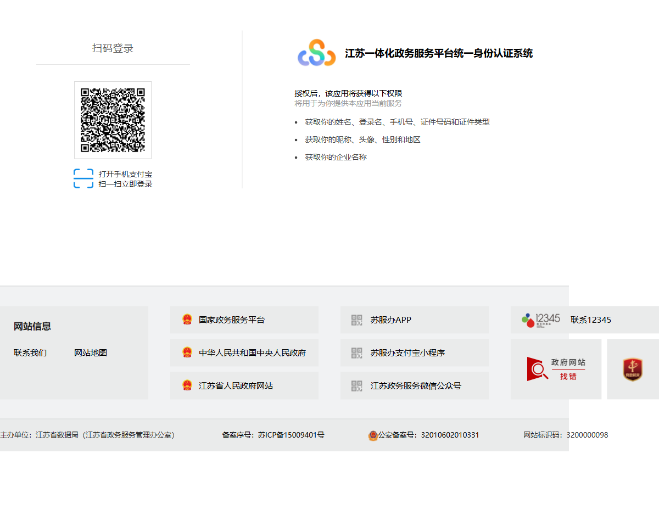Click 打开手机支付宝 instruction text

[x=125, y=174]
